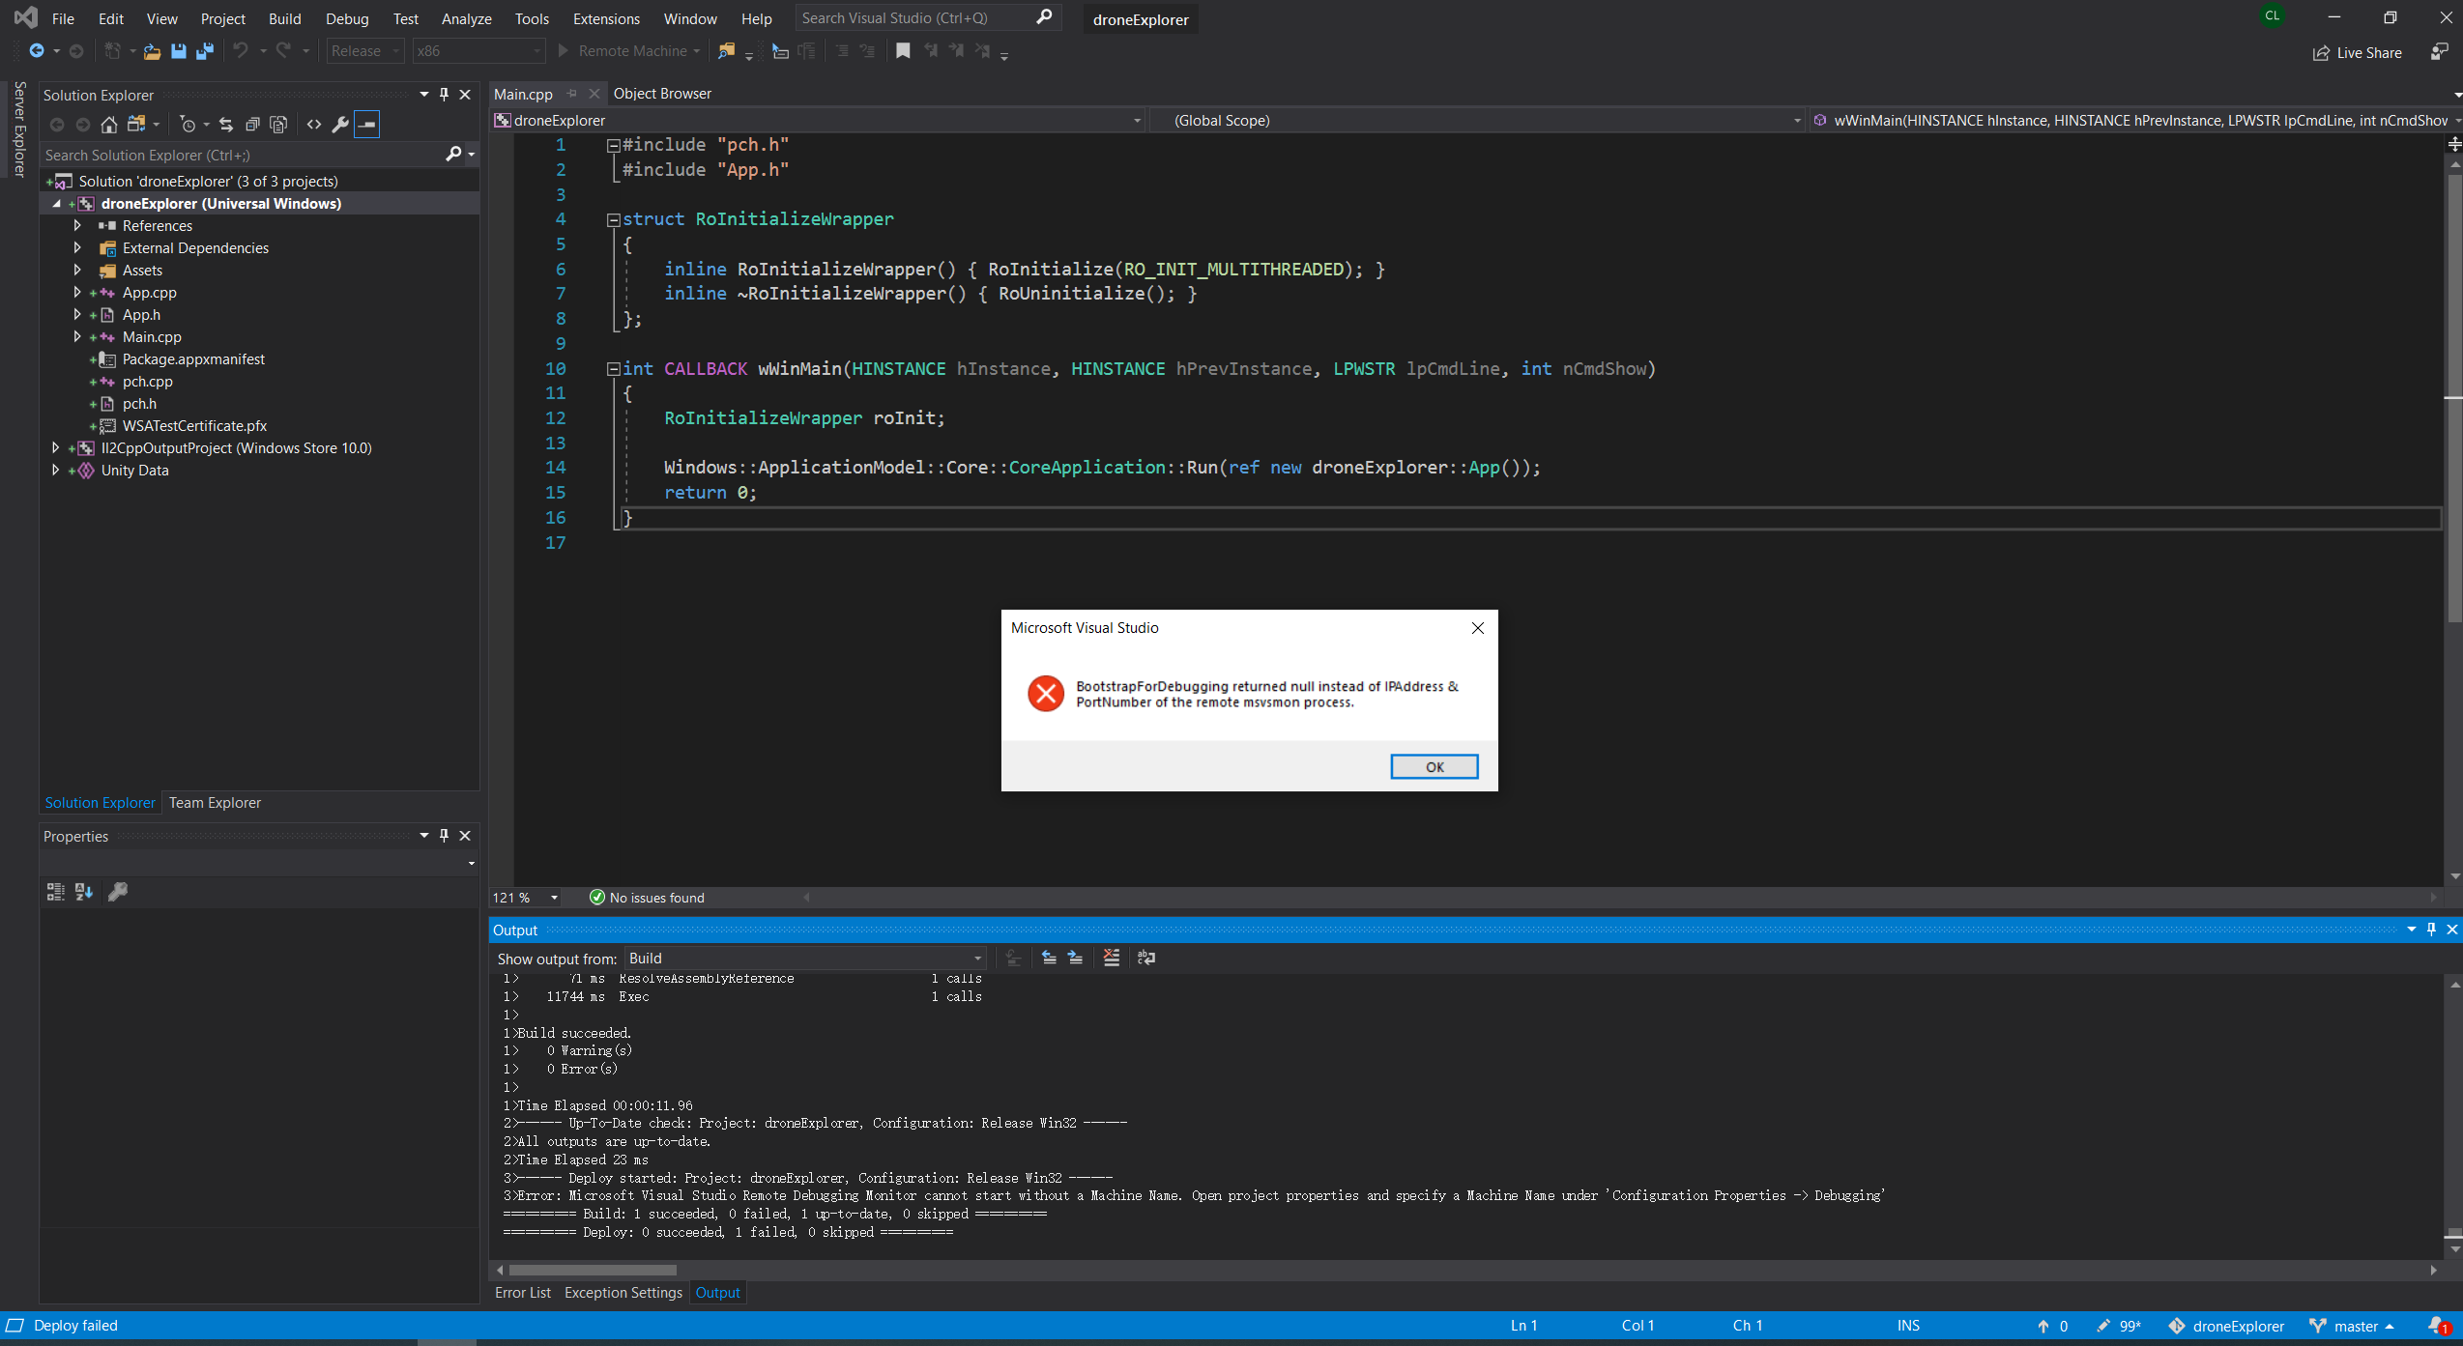Image resolution: width=2463 pixels, height=1346 pixels.
Task: Click the Build menu in menu bar
Action: click(281, 18)
